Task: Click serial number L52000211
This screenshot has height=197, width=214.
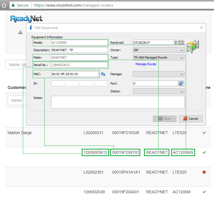Action: tap(93, 133)
